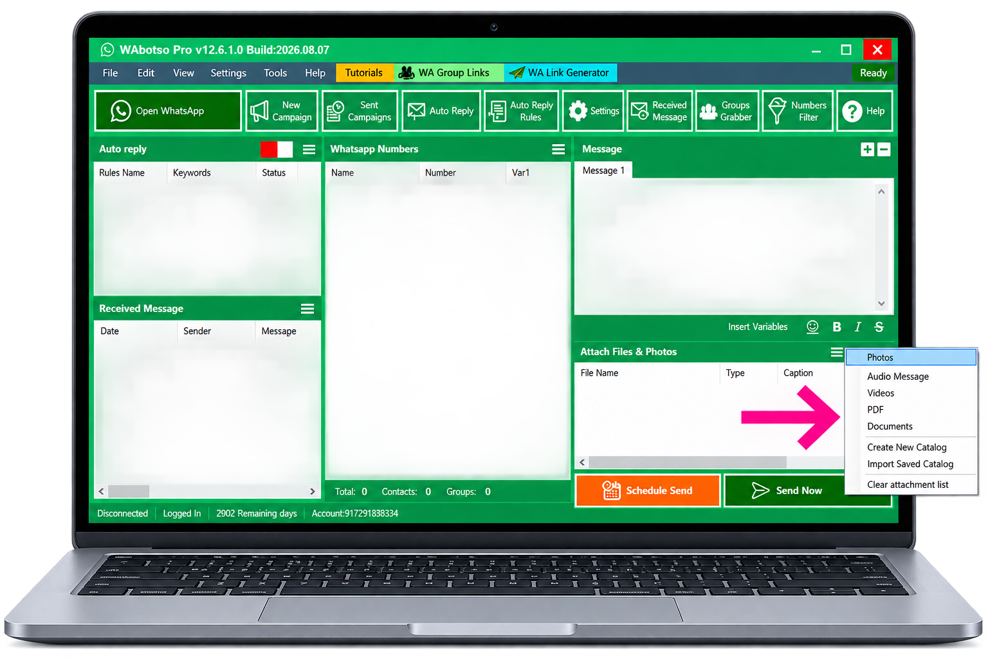This screenshot has width=988, height=659.
Task: Open the Help menu in menu bar
Action: point(315,73)
